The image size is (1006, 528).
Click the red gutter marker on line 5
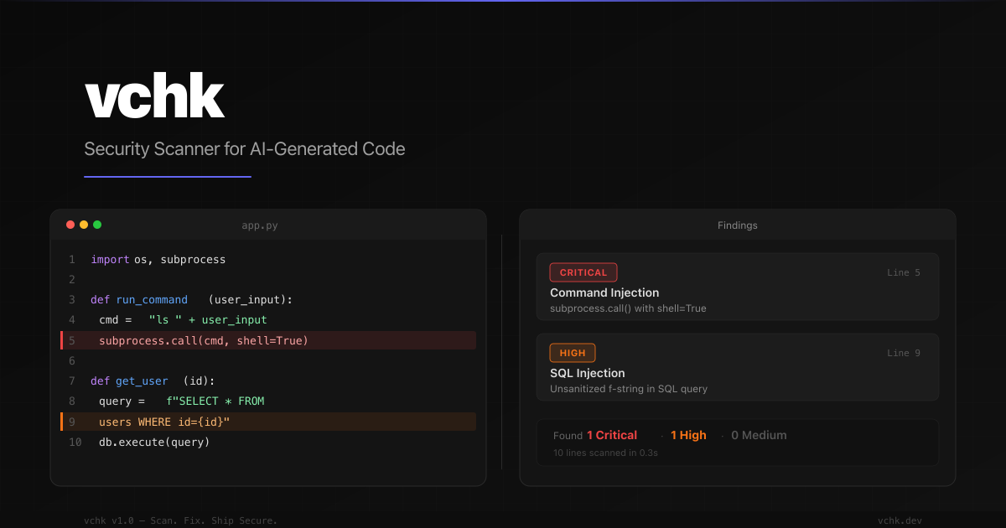click(61, 340)
